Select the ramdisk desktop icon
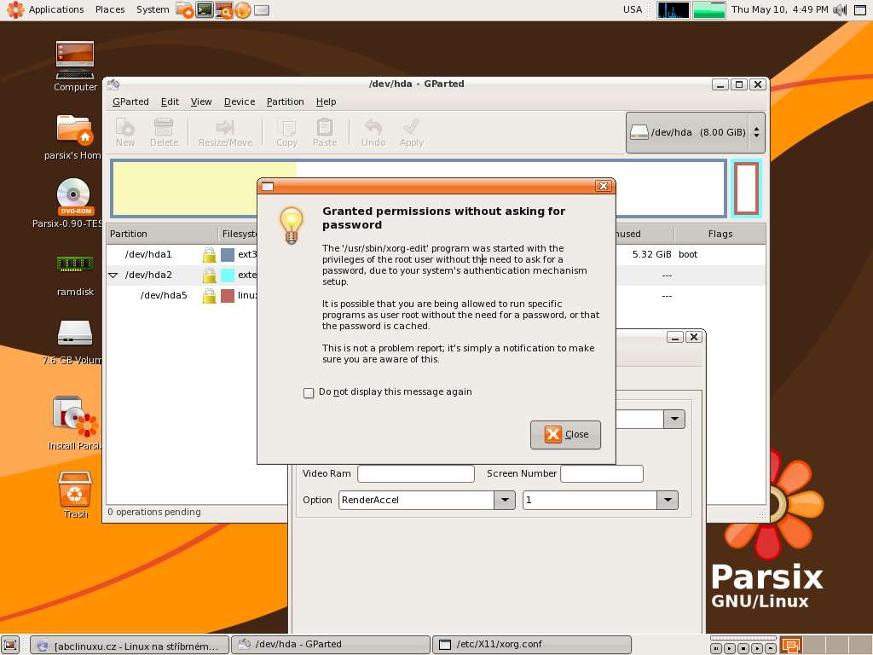Image resolution: width=873 pixels, height=655 pixels. coord(75,264)
